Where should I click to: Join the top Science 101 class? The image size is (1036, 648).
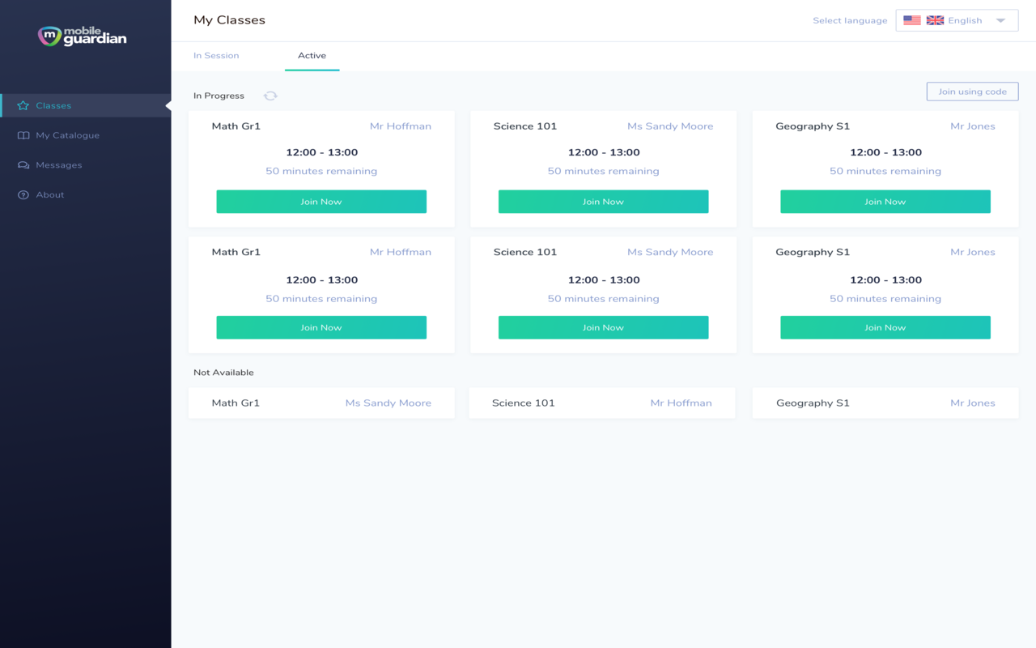click(603, 202)
